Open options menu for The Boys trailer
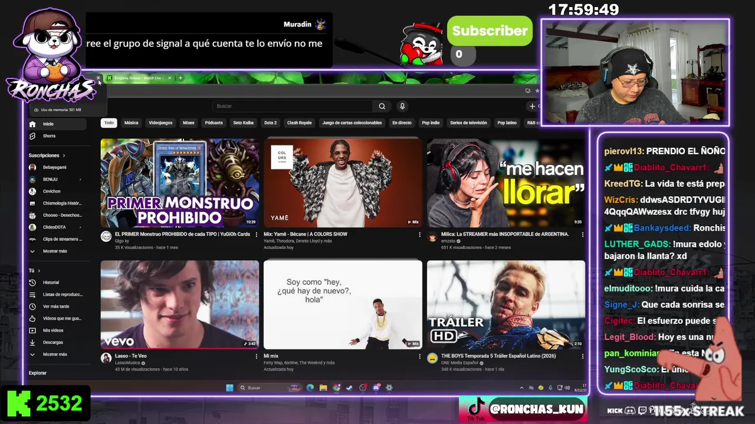 coord(582,356)
